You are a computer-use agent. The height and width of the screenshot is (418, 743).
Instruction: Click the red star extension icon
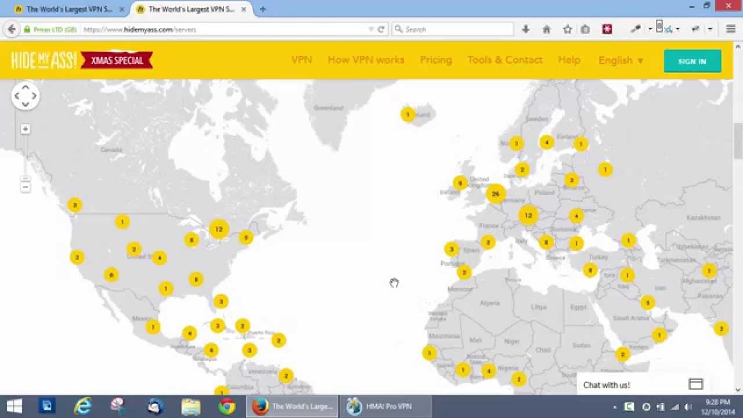tap(607, 29)
